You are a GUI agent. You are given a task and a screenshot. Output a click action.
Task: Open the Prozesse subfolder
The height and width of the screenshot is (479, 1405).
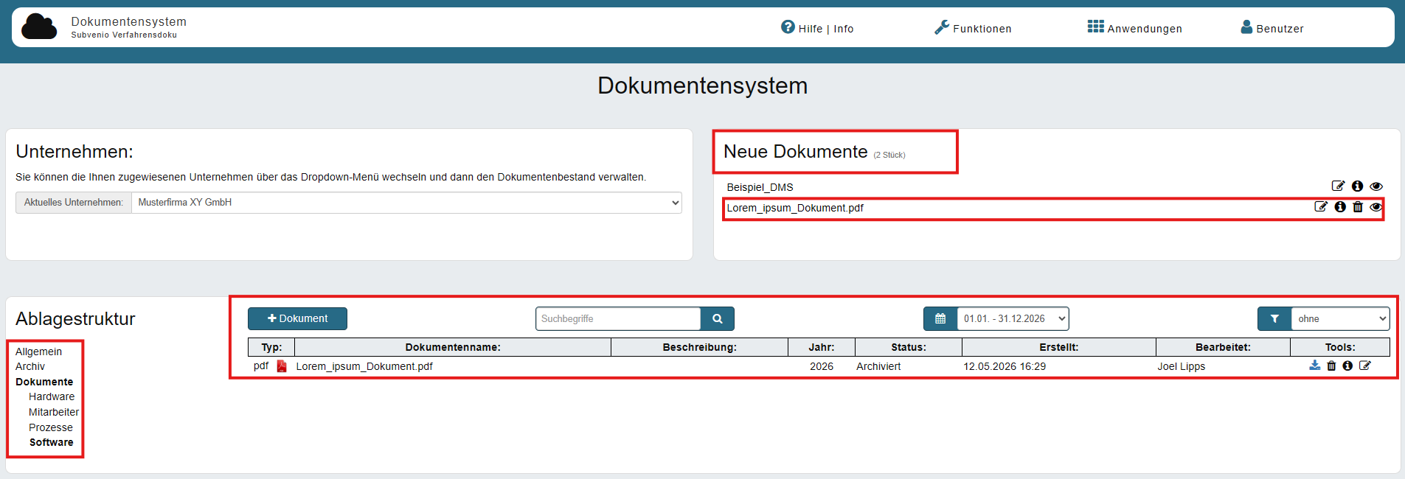point(51,427)
